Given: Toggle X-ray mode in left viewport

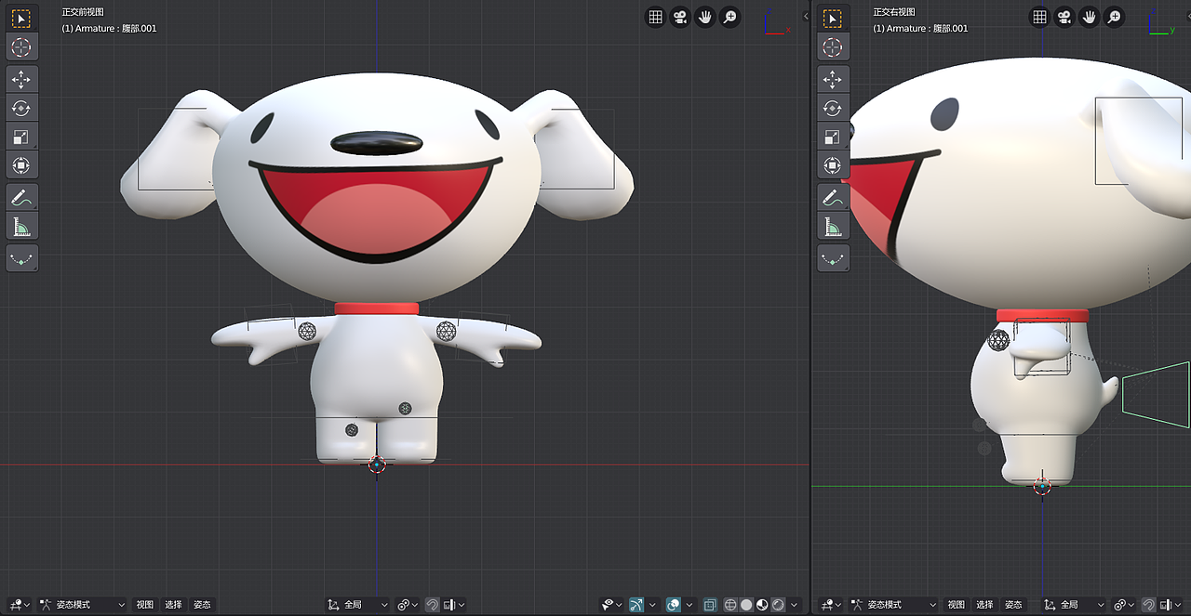Looking at the screenshot, I should click(710, 605).
